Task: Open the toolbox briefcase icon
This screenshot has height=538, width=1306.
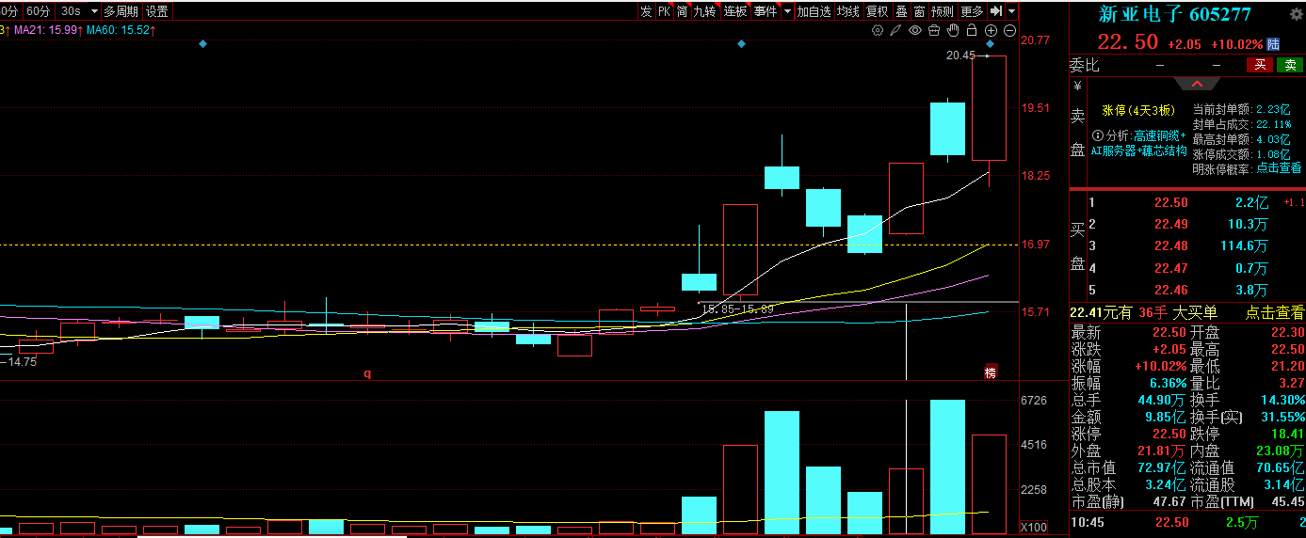Action: point(933,30)
